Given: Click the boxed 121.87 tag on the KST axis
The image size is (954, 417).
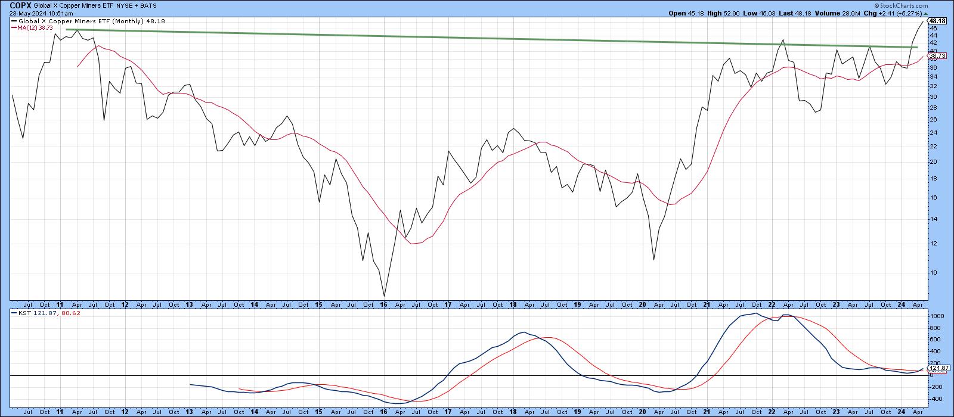Looking at the screenshot, I should (x=939, y=368).
